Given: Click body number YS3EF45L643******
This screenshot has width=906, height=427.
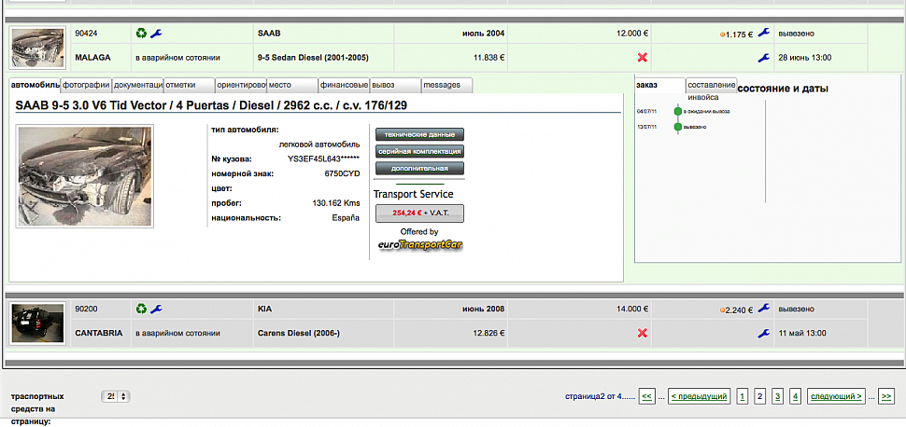Looking at the screenshot, I should 323,158.
